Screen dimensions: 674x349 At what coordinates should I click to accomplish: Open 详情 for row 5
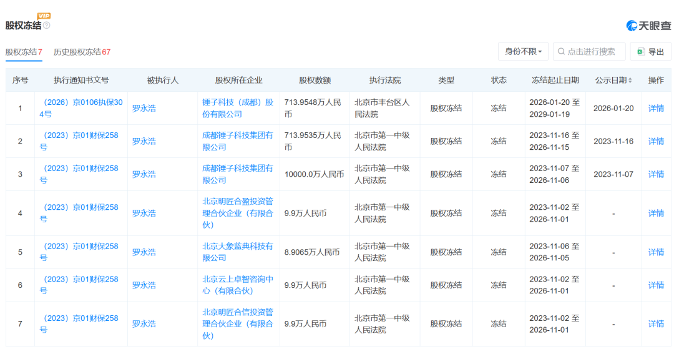pyautogui.click(x=656, y=252)
